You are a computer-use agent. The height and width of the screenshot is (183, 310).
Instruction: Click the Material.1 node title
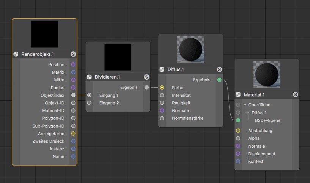tap(254, 95)
